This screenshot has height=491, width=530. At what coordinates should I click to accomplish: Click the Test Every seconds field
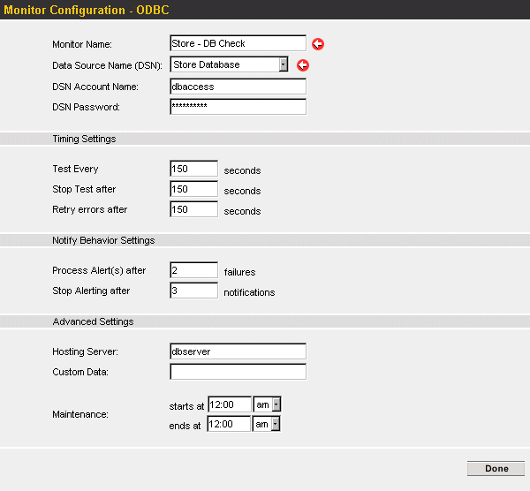[x=194, y=169]
